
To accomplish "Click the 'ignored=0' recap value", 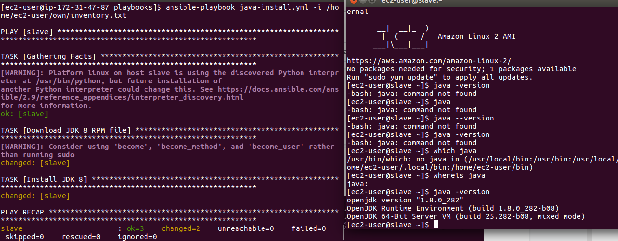I will point(137,237).
